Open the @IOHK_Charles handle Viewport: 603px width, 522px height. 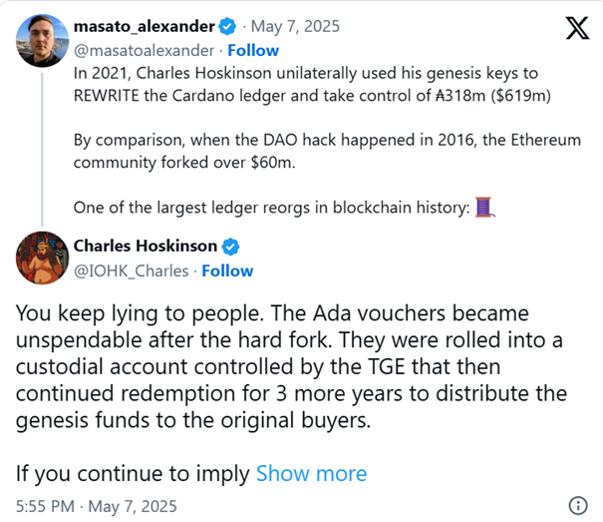click(132, 270)
